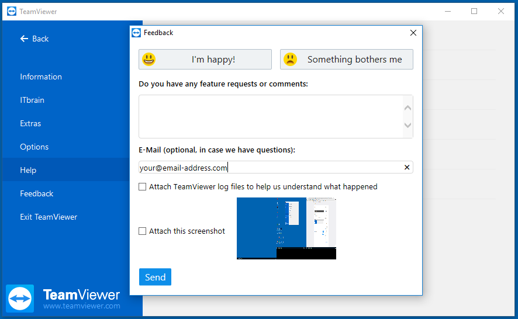The width and height of the screenshot is (518, 319).
Task: Open ITbrain in the sidebar
Action: [x=32, y=100]
